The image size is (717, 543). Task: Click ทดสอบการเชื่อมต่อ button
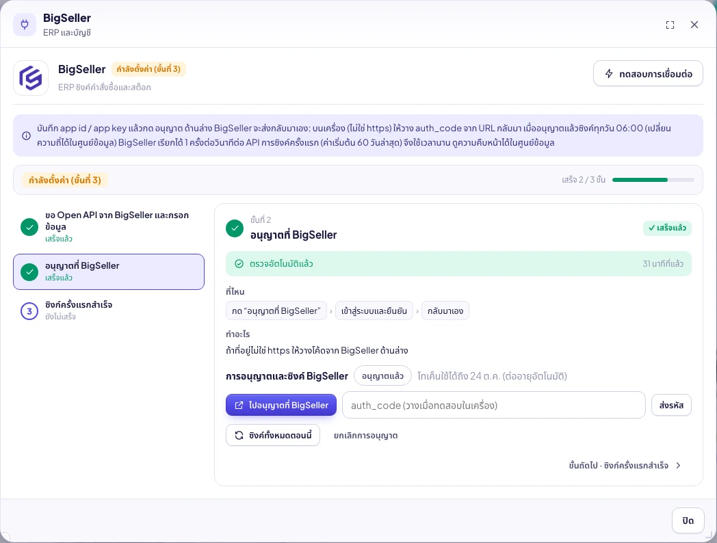click(648, 74)
